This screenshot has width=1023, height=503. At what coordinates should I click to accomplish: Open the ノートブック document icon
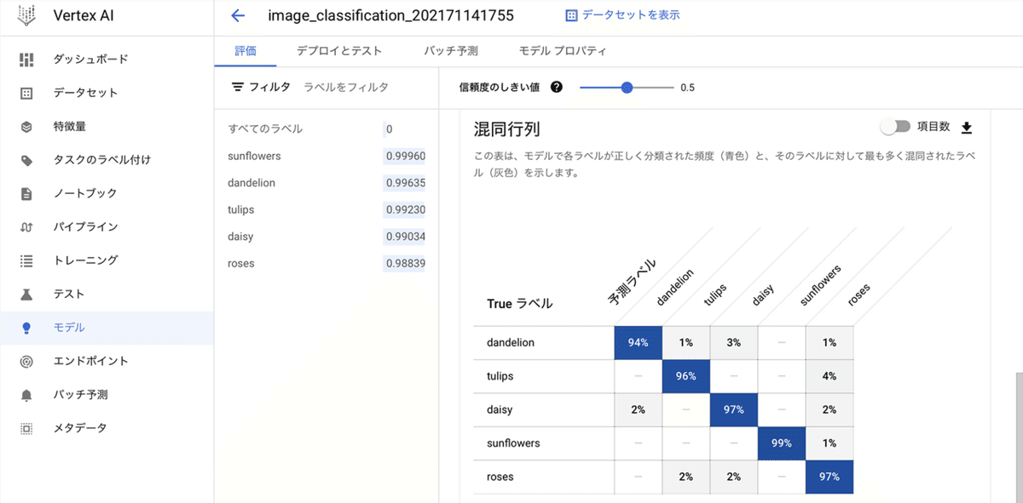[x=26, y=193]
